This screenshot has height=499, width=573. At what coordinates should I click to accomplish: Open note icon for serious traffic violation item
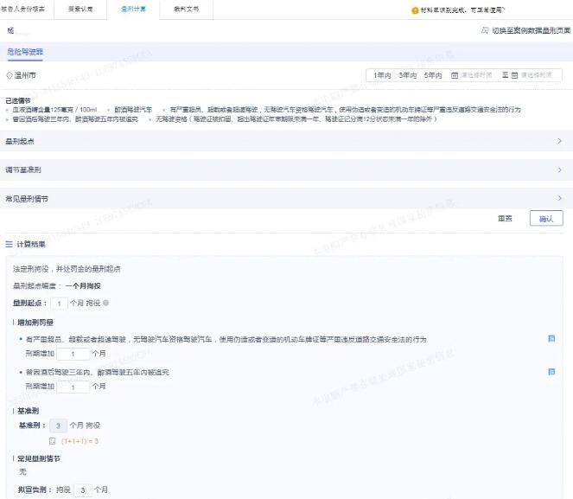click(551, 339)
